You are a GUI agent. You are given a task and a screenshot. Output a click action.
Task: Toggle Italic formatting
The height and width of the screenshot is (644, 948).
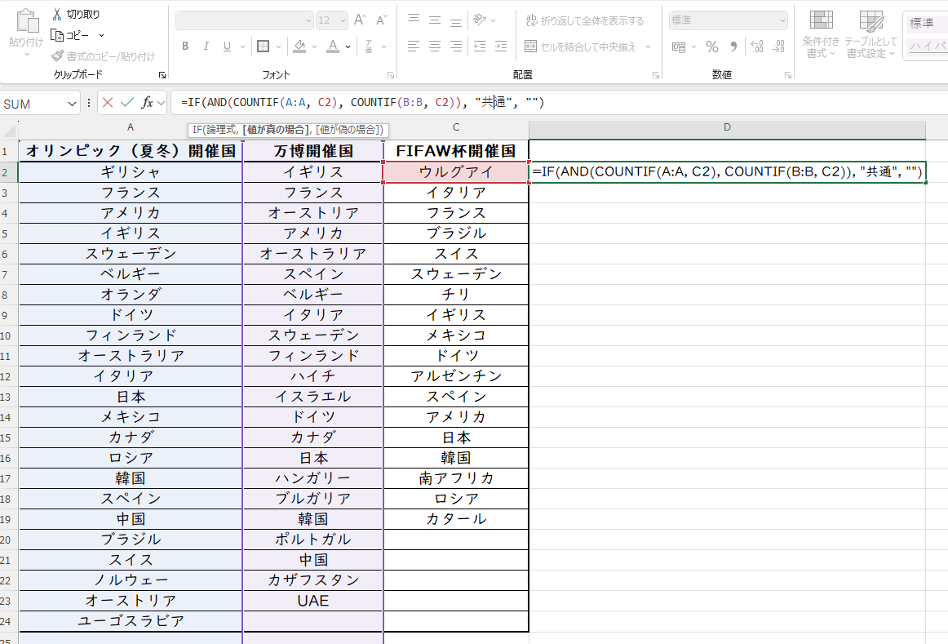click(206, 46)
